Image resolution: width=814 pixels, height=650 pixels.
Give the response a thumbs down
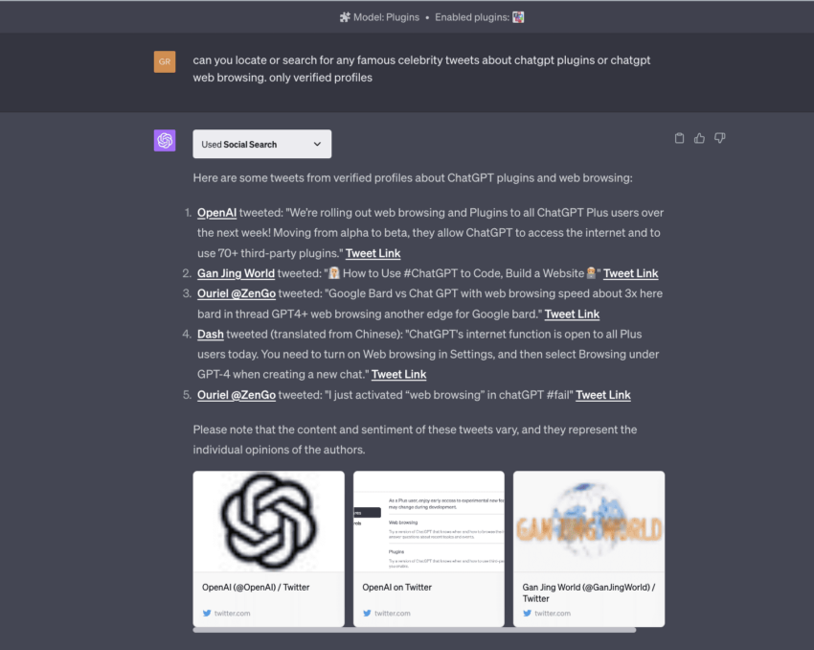719,138
